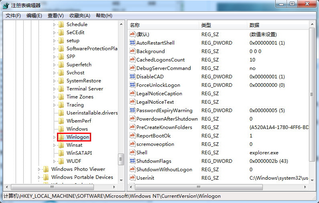
Task: Click the string icon beside AutoRestartShell
Action: 132,43
